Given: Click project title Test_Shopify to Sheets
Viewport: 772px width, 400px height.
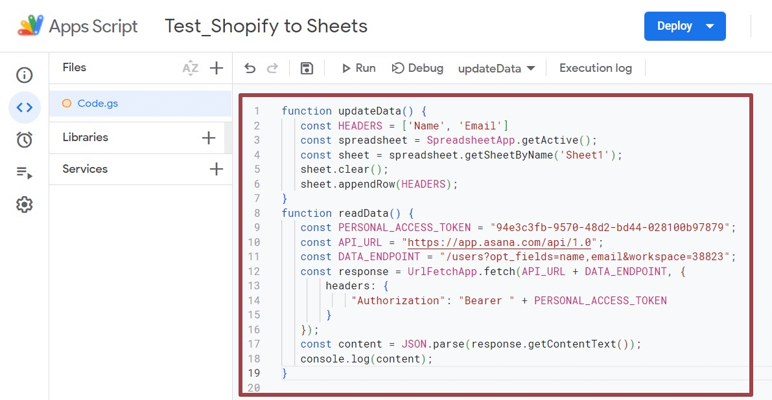Looking at the screenshot, I should pos(266,26).
